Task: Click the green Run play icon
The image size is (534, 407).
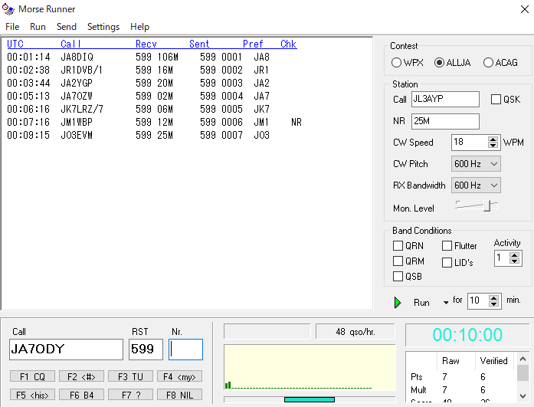Action: click(398, 303)
